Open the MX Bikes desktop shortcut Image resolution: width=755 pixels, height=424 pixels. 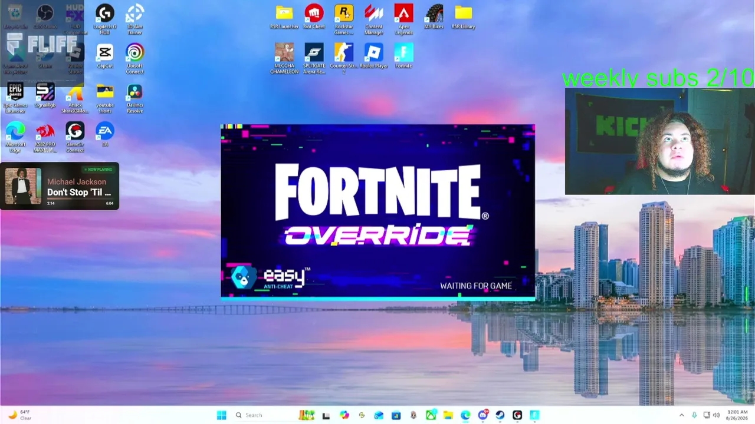point(434,17)
